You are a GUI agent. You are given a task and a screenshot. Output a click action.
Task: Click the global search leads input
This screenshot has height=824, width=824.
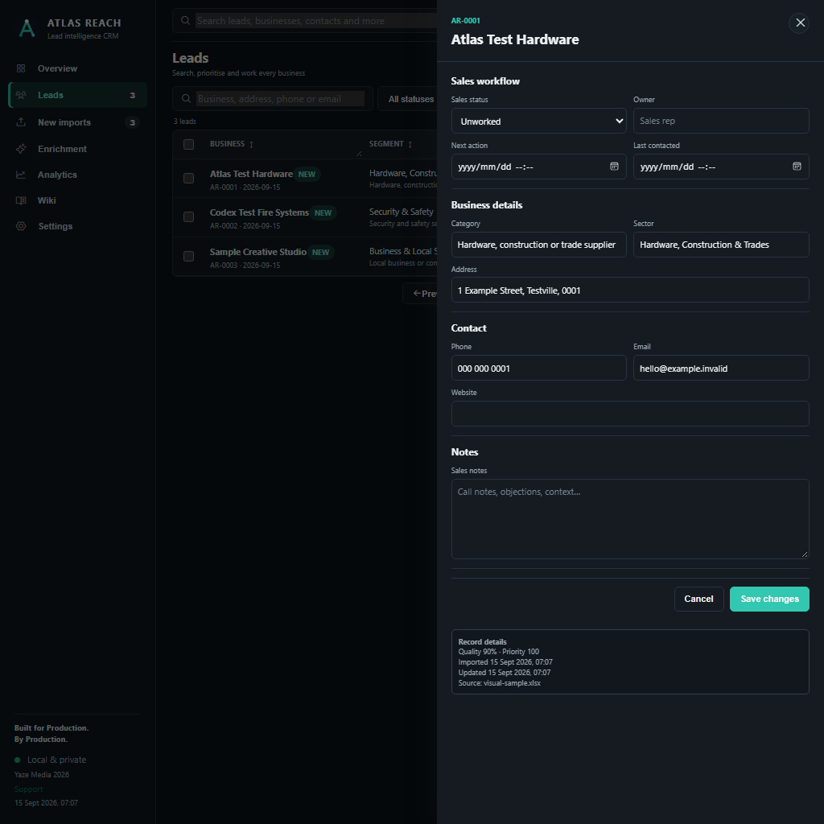click(316, 21)
